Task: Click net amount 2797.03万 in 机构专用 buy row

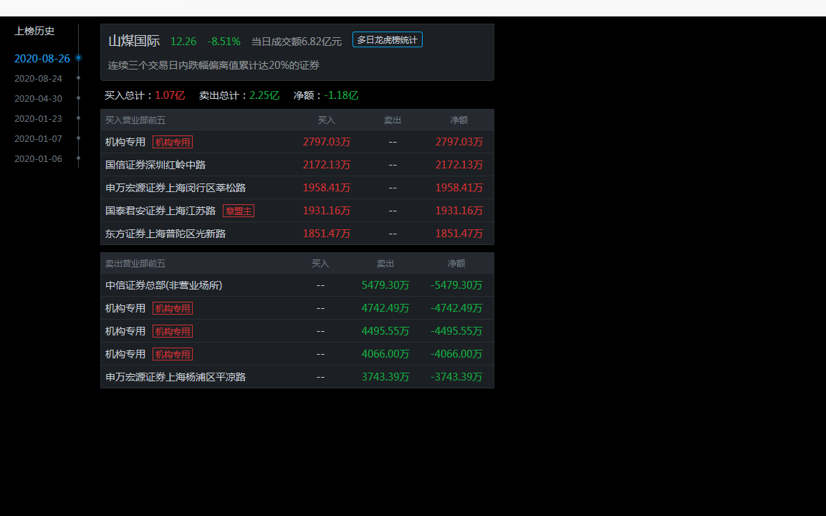Action: (458, 143)
